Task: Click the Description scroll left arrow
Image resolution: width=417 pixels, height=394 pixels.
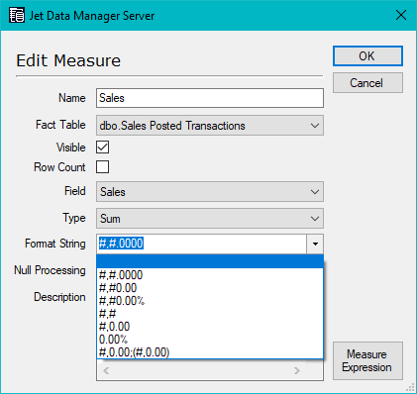Action: tap(106, 370)
